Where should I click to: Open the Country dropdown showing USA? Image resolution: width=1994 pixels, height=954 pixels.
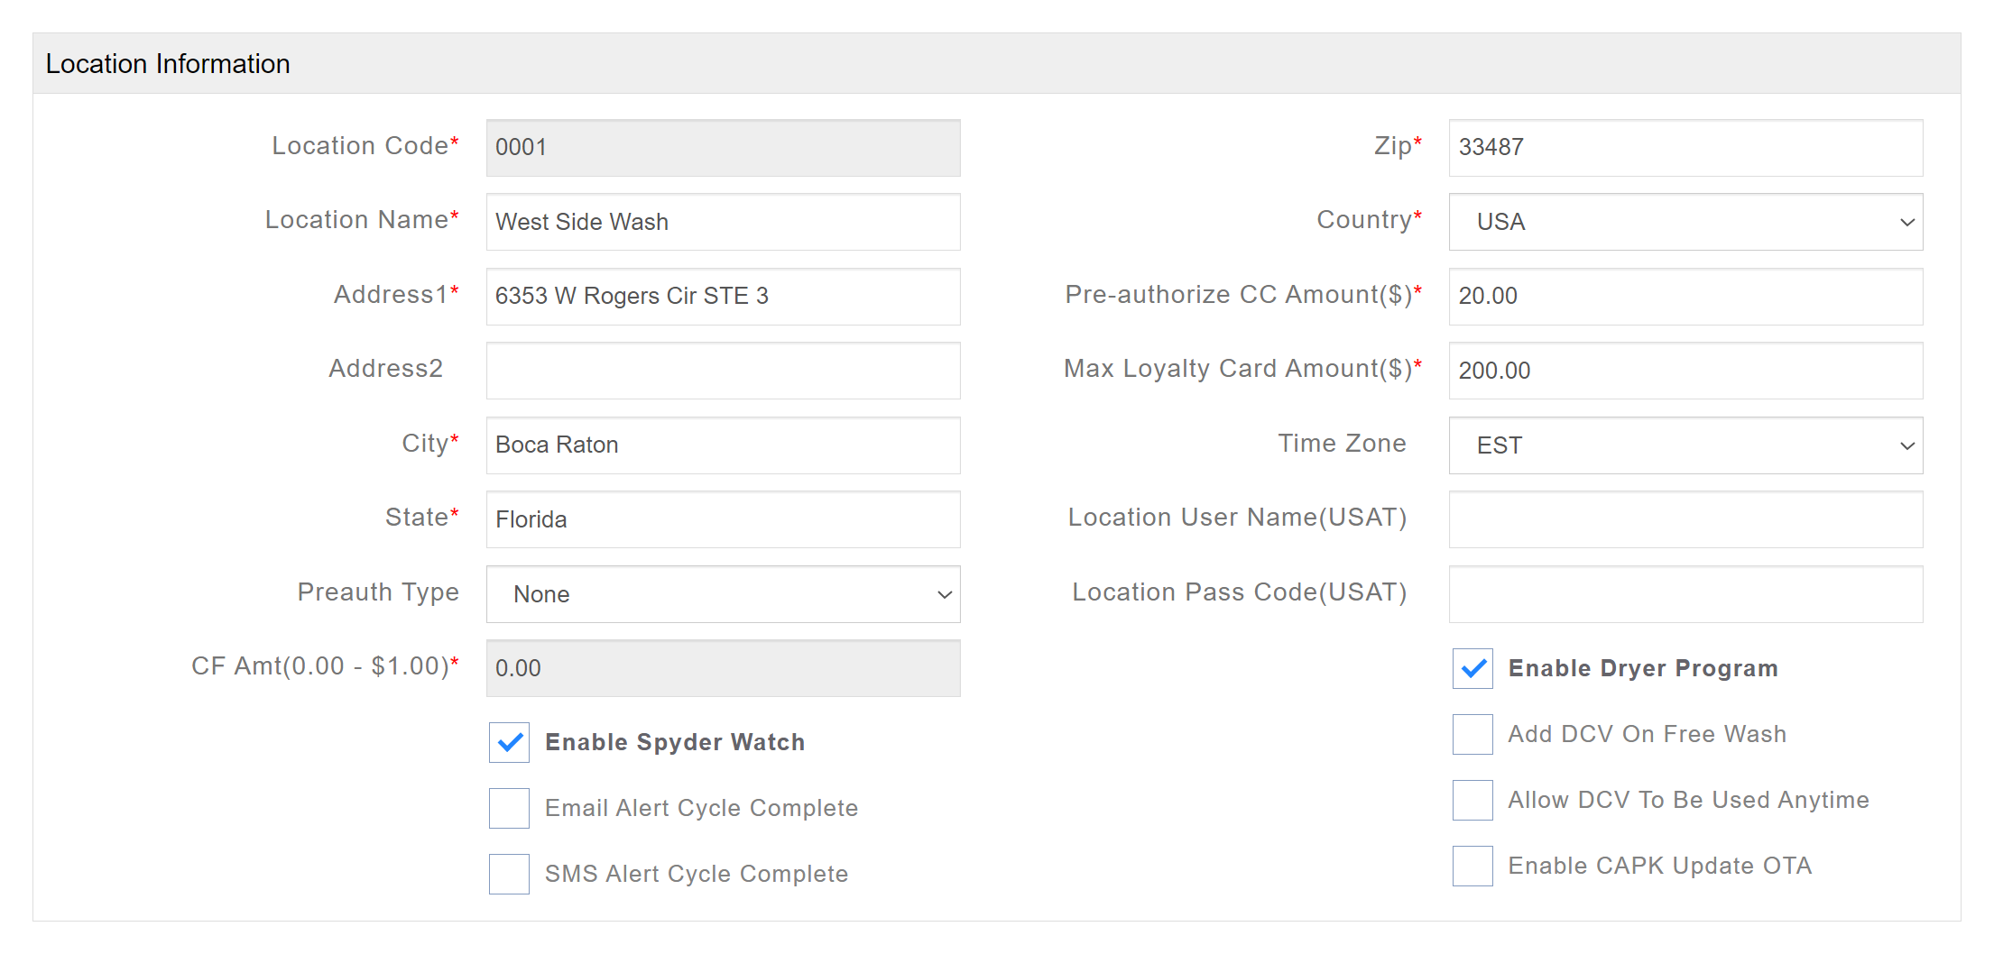1685,222
